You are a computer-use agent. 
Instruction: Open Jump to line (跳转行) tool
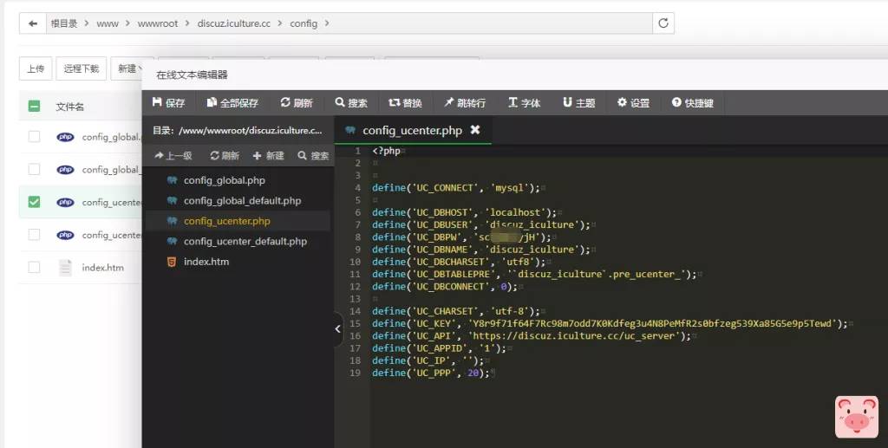(x=465, y=102)
